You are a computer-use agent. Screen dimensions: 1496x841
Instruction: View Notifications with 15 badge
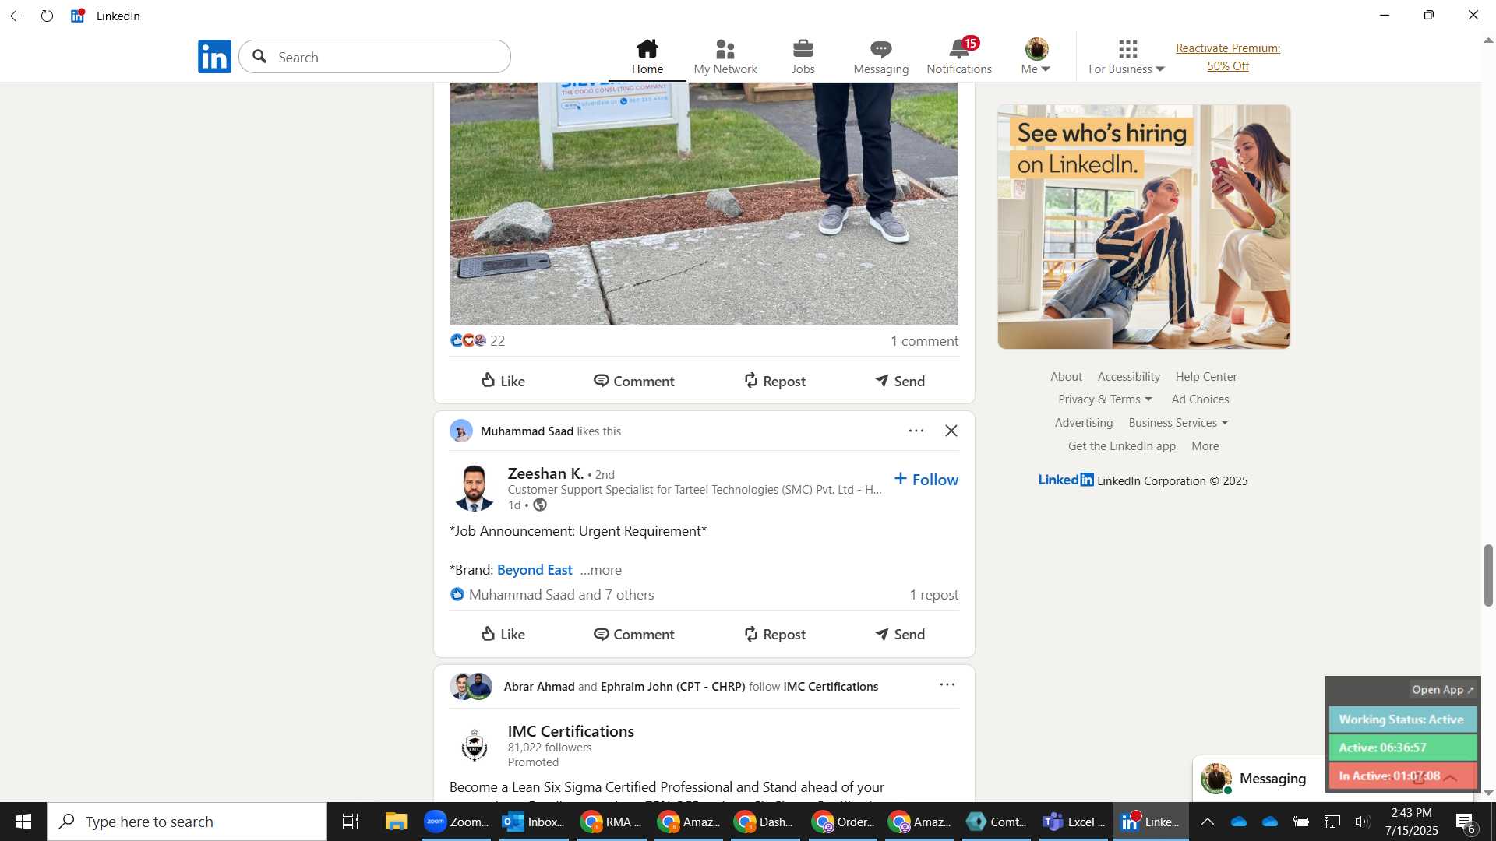pyautogui.click(x=959, y=57)
